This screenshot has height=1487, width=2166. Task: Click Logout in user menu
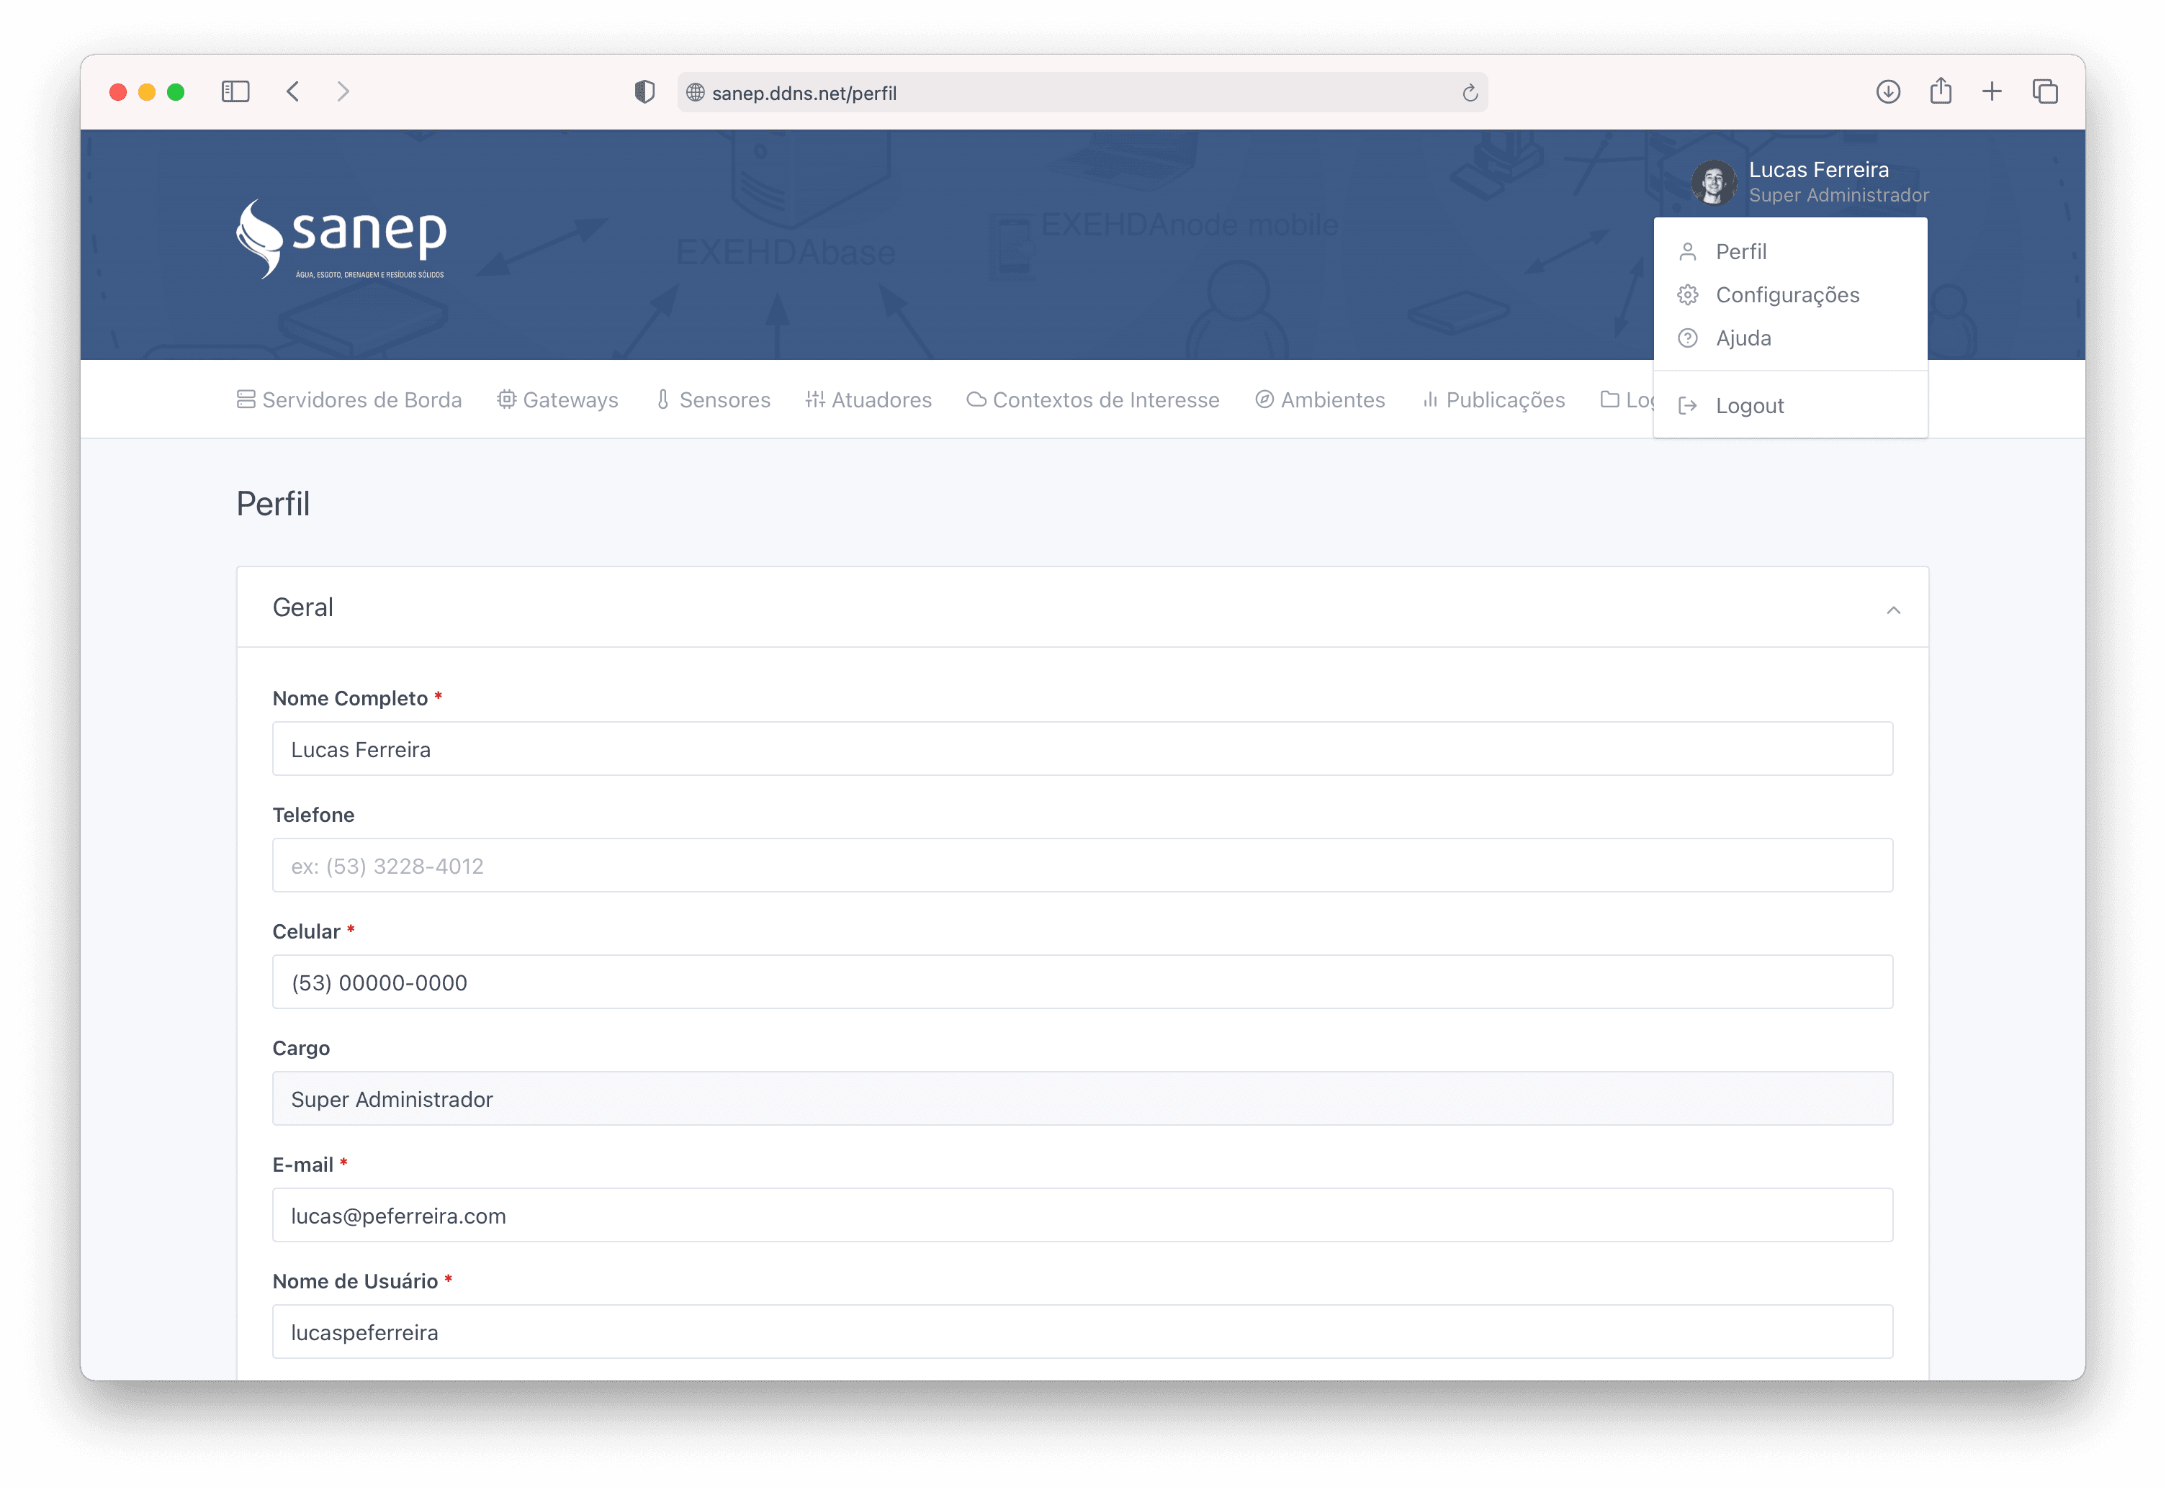click(1749, 406)
